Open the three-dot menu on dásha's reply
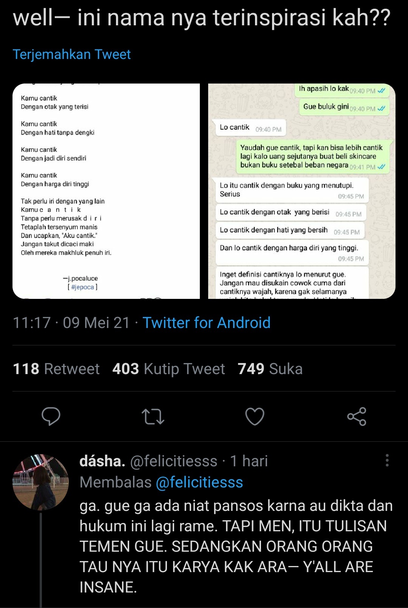The width and height of the screenshot is (408, 608). coord(387,461)
